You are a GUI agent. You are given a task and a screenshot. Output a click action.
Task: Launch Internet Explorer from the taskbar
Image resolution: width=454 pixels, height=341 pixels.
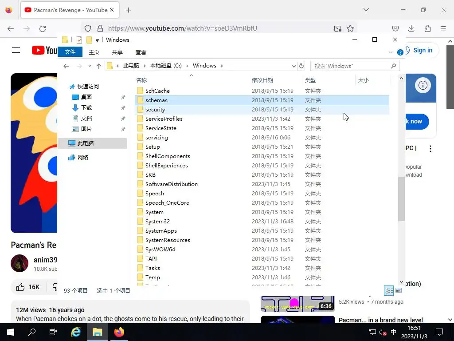click(x=76, y=332)
